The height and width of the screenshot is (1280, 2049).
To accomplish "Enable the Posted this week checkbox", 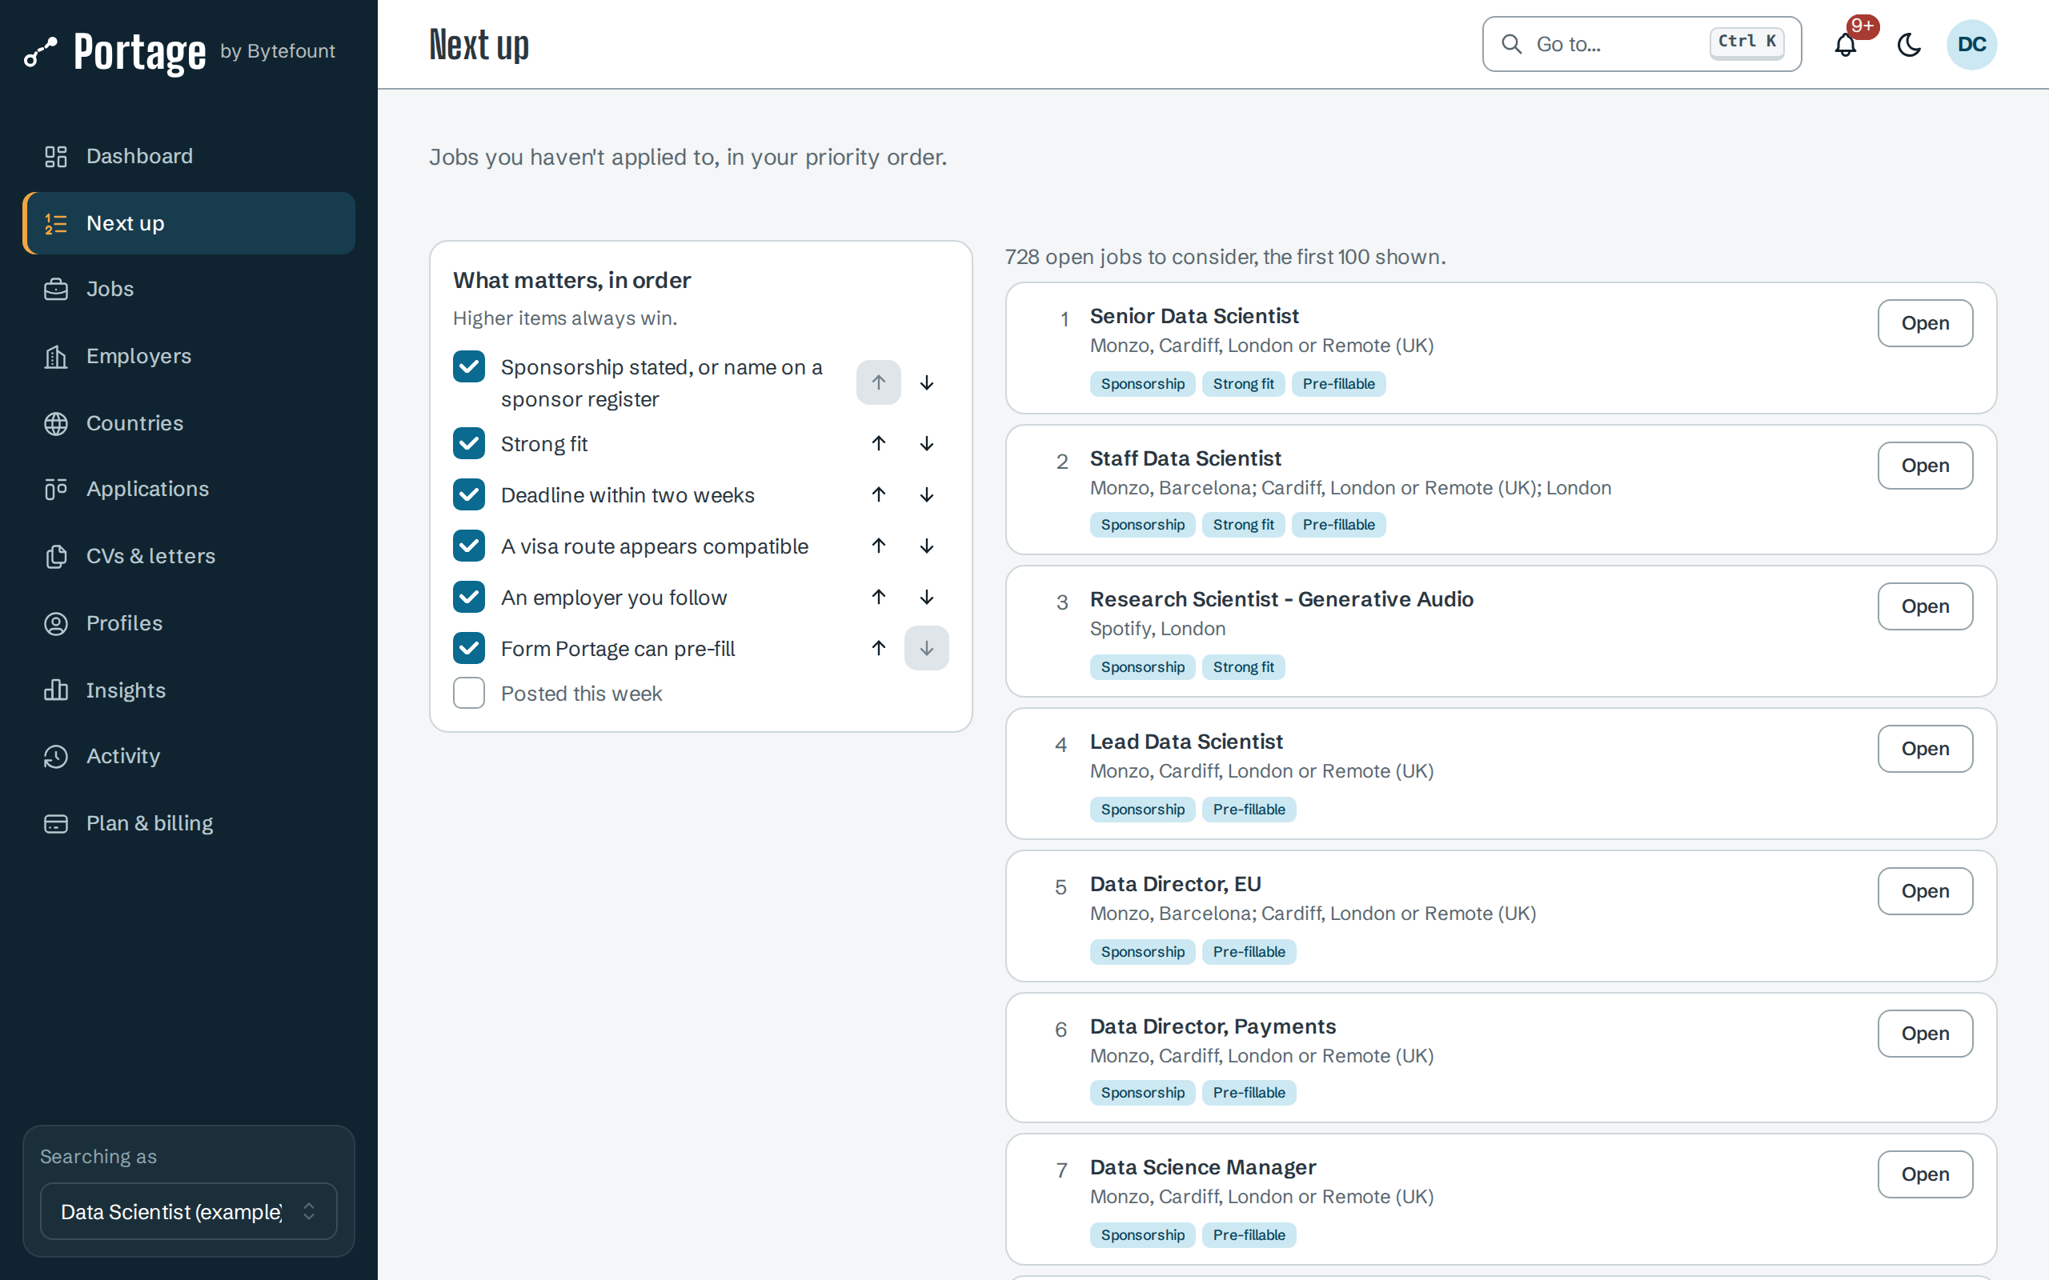I will (469, 694).
